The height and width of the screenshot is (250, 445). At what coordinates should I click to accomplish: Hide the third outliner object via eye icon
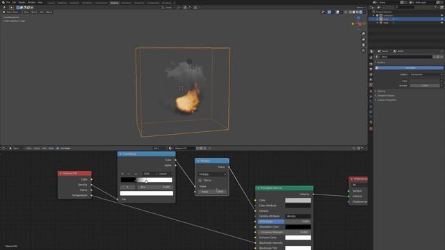pos(442,23)
